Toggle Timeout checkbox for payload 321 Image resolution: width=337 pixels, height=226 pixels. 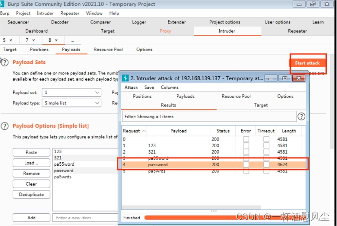click(266, 152)
